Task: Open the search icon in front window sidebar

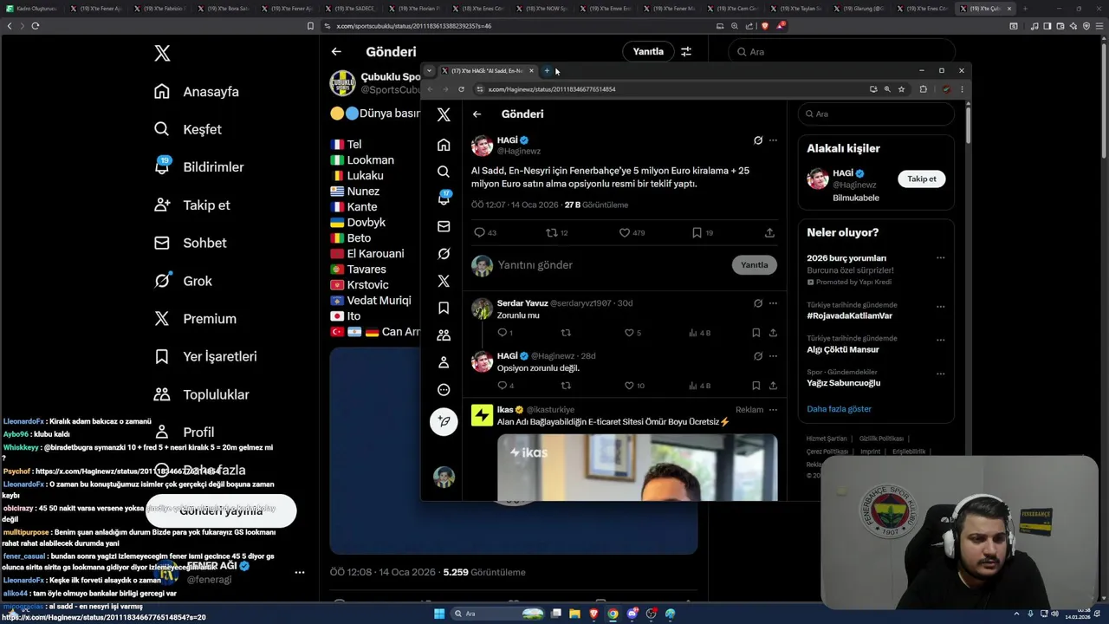Action: [x=444, y=172]
